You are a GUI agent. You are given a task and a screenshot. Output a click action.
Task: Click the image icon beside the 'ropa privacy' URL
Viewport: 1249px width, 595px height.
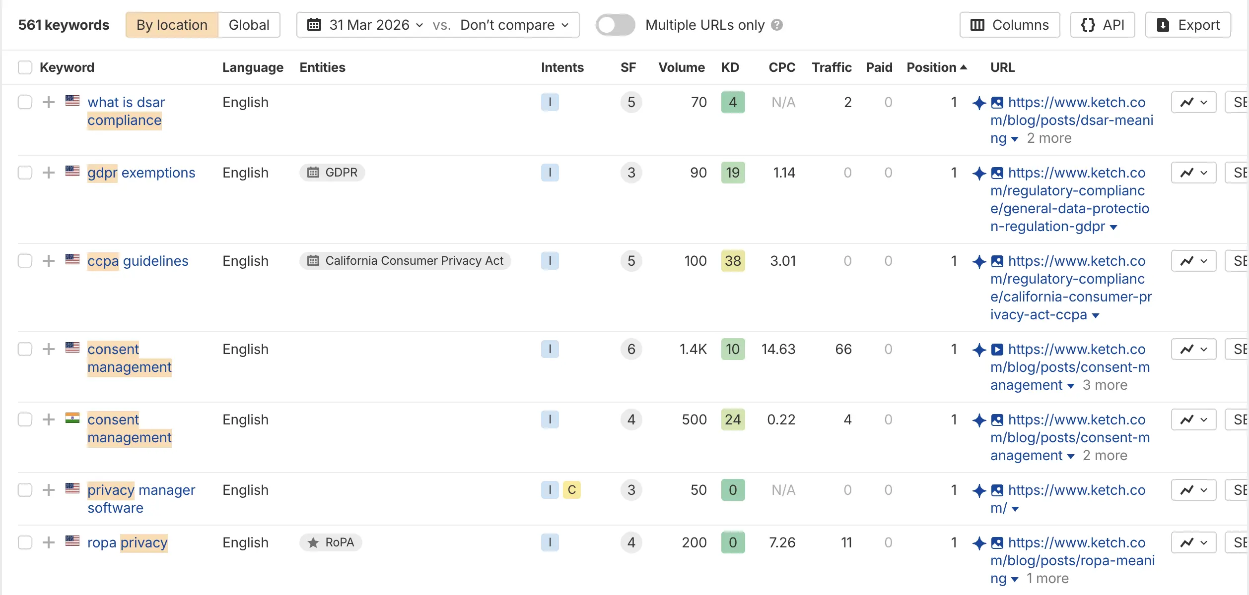997,543
